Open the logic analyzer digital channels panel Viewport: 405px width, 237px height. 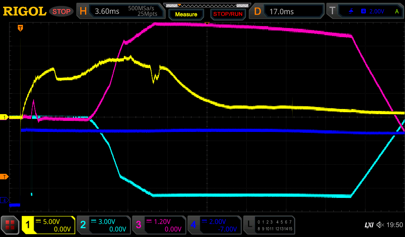(269, 225)
